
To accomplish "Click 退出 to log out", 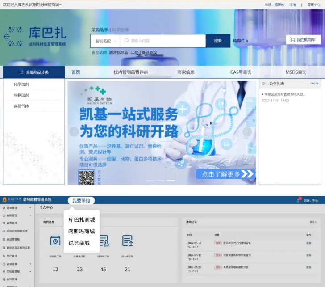I will coord(292,4).
